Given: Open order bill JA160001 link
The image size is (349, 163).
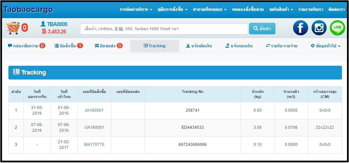Looking at the screenshot, I should (94, 110).
